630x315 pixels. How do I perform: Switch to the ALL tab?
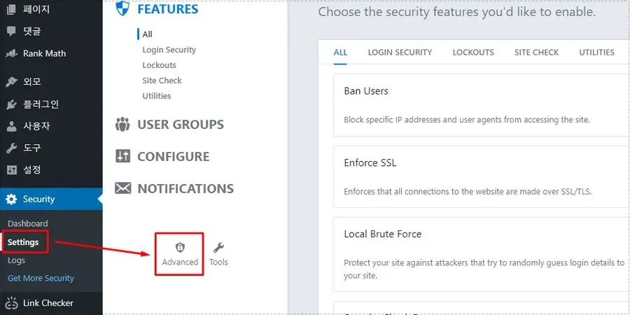pos(340,52)
